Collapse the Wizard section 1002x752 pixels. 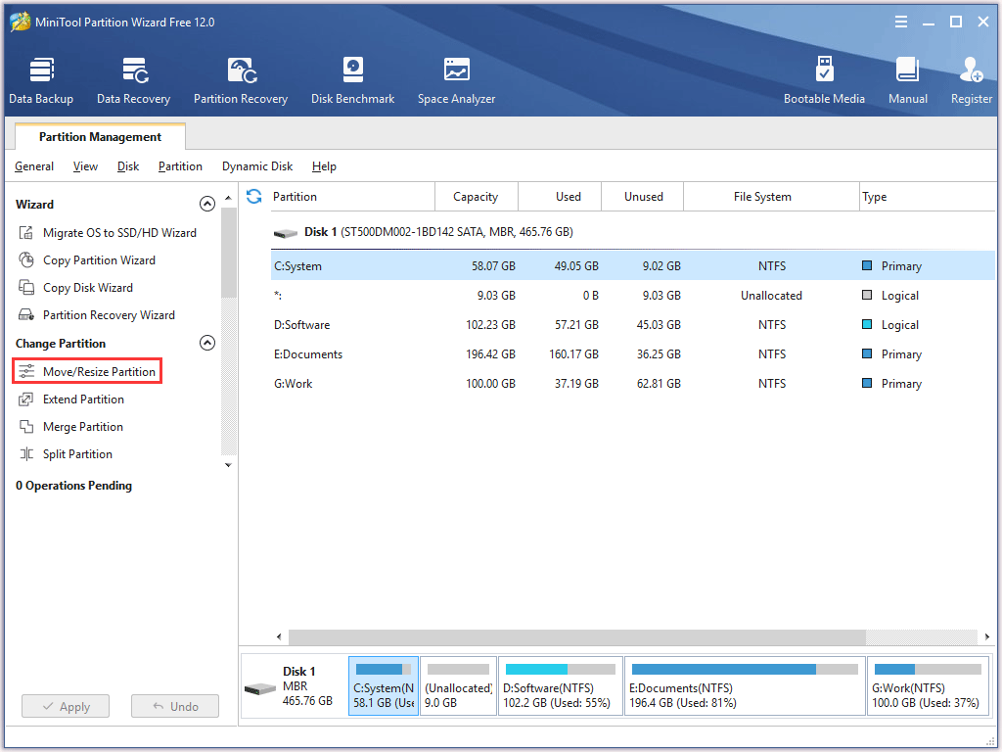207,204
